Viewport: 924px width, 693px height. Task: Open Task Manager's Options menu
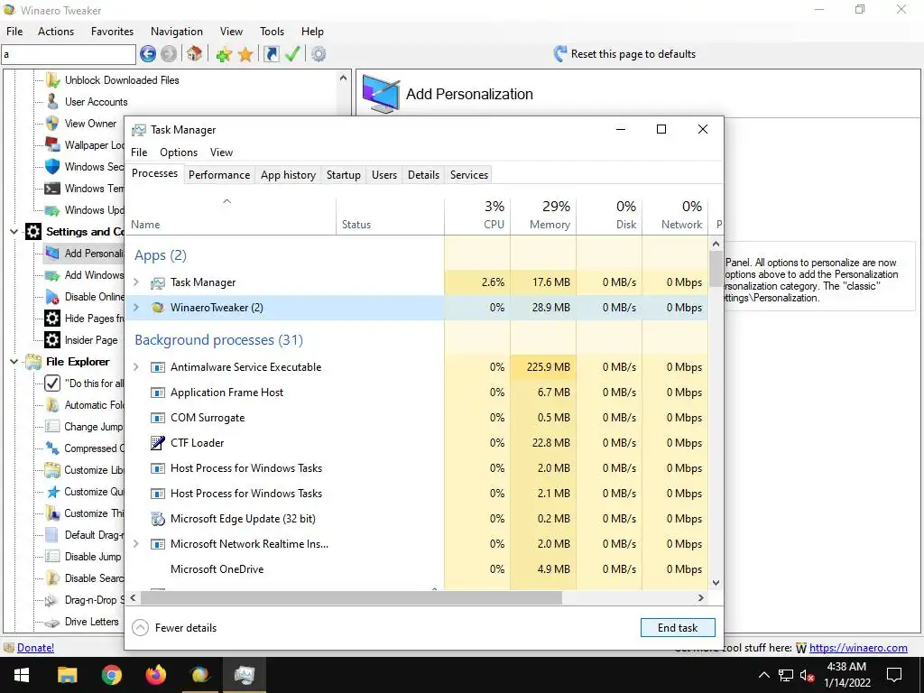click(179, 152)
